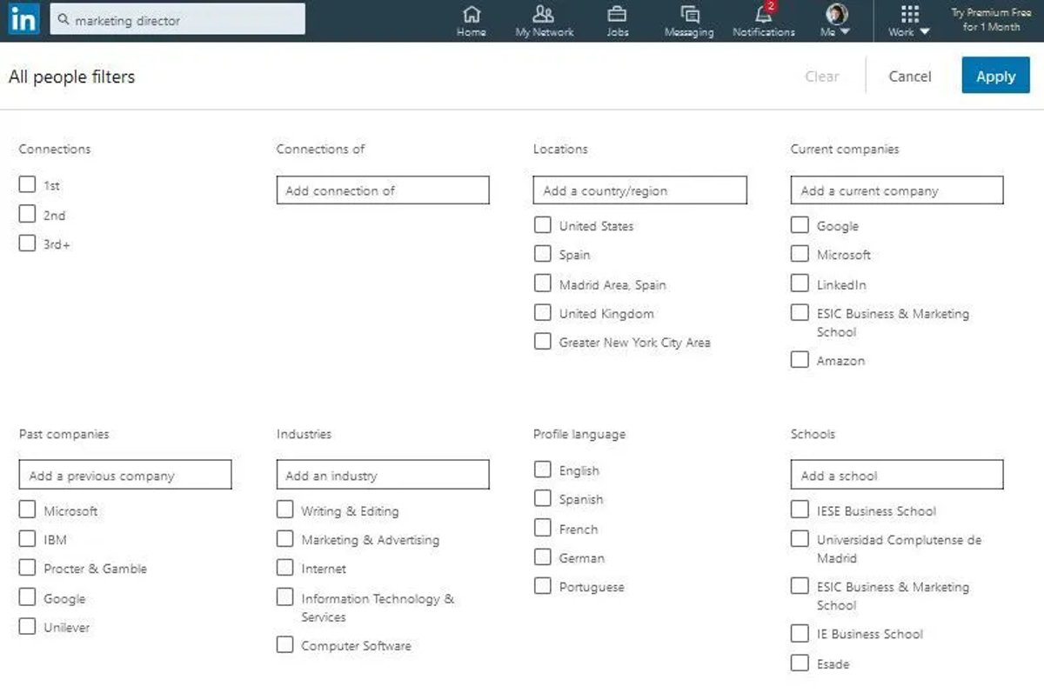The width and height of the screenshot is (1044, 693).
Task: Check Universidad Complutense de Madrid
Action: 800,539
